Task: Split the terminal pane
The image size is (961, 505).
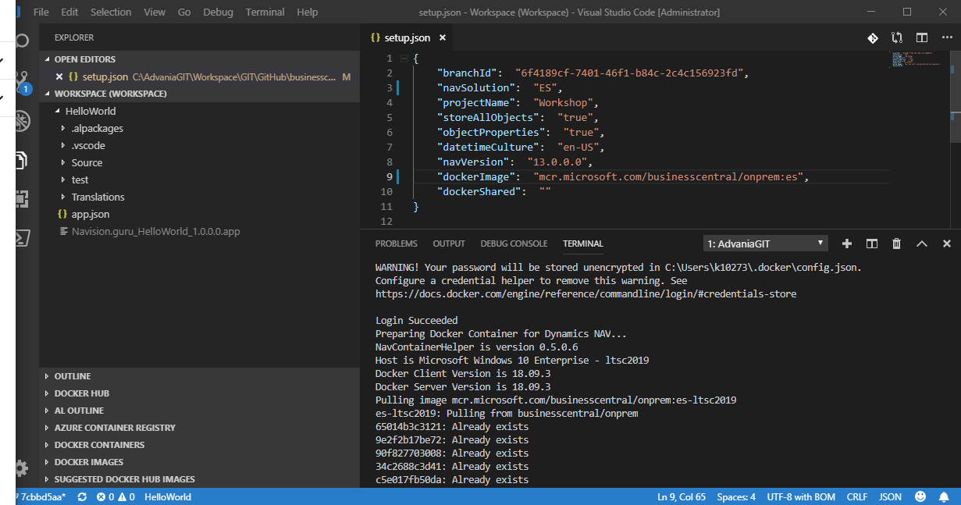Action: point(872,244)
